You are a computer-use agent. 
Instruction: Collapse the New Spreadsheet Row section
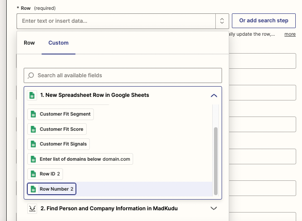pos(214,96)
